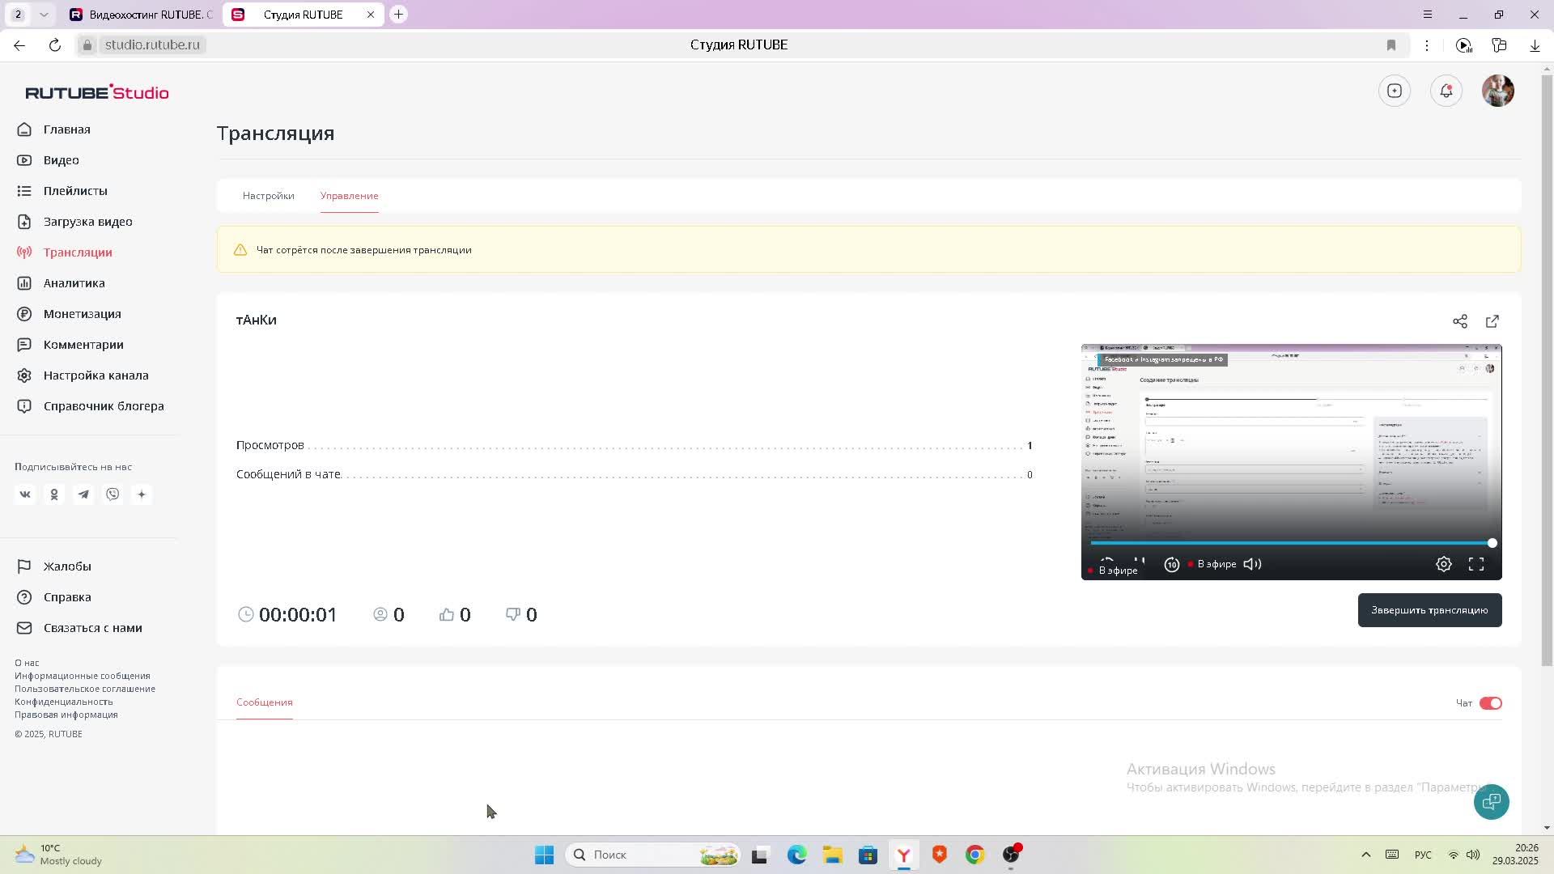
Task: Click the forward 10 seconds icon
Action: pos(1171,565)
